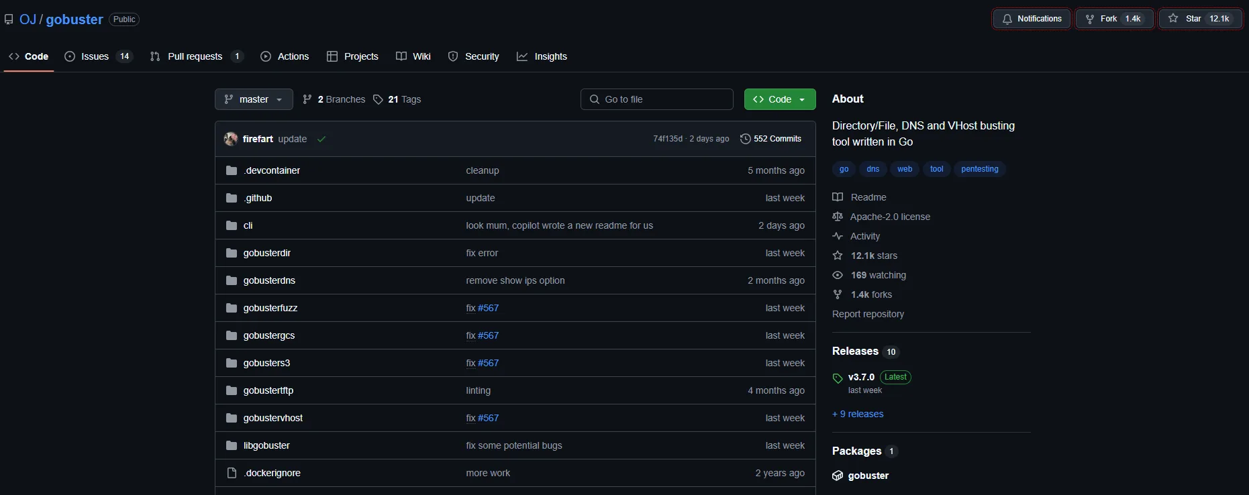Open the master branch dropdown
The height and width of the screenshot is (495, 1249).
[254, 99]
